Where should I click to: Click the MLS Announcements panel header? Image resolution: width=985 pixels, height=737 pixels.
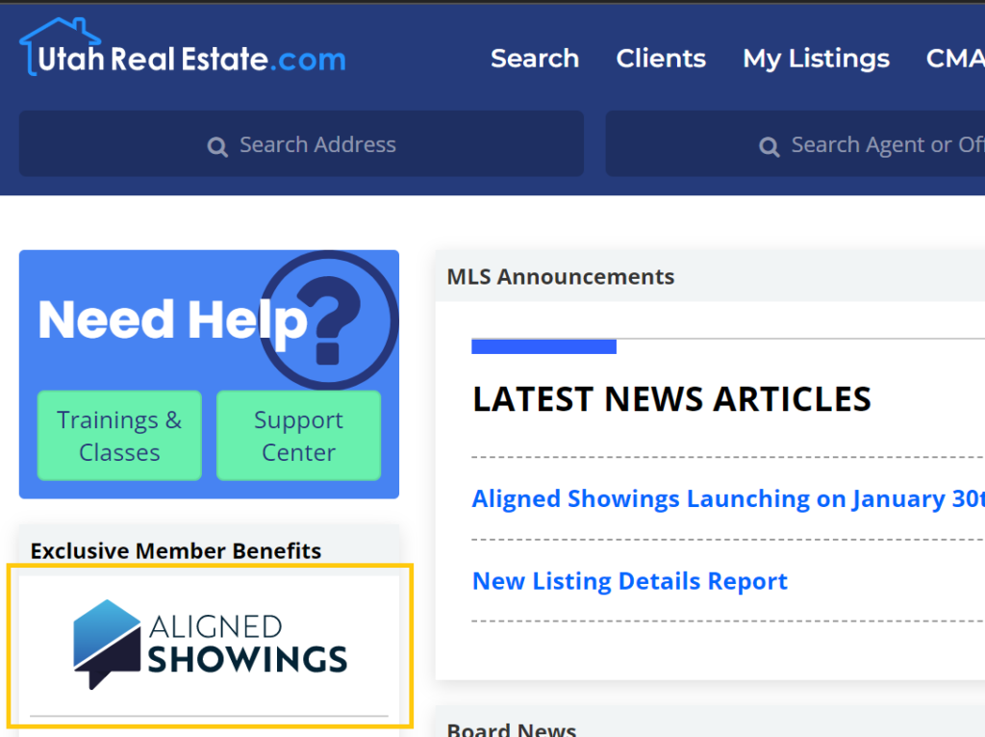561,277
